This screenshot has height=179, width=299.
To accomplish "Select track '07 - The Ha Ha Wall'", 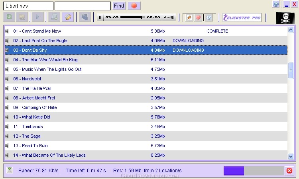I will [x=146, y=88].
